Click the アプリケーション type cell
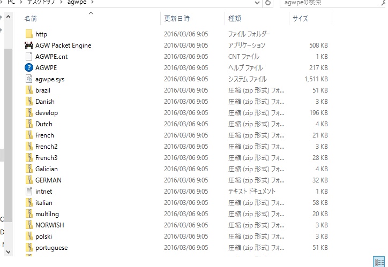 (247, 45)
